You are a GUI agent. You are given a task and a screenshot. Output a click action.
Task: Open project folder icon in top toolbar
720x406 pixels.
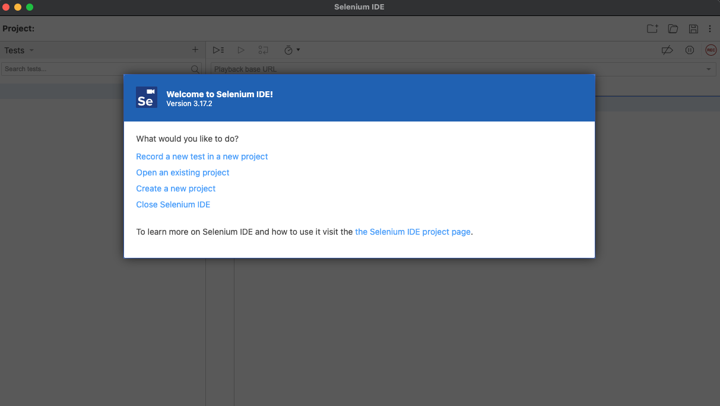click(673, 28)
